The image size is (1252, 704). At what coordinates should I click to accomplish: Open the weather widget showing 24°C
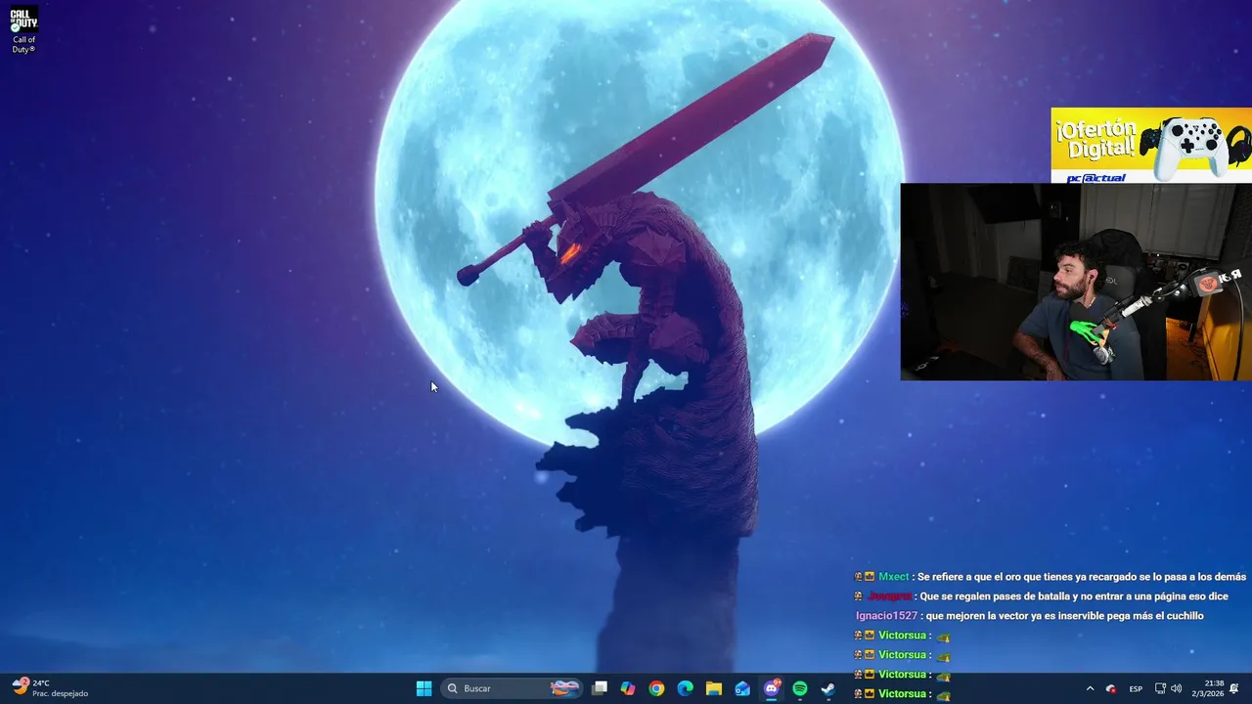[x=49, y=687]
